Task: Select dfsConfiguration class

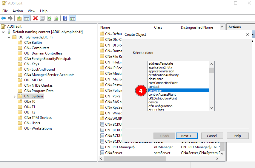Action: pos(178,106)
